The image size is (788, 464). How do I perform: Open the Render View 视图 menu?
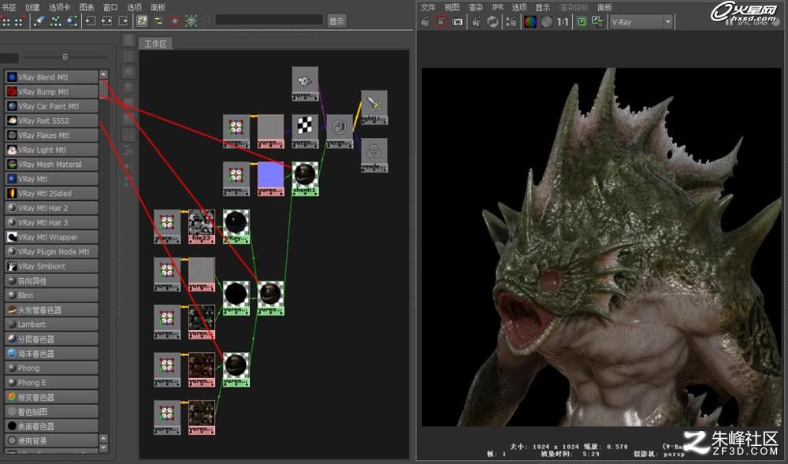[x=452, y=7]
